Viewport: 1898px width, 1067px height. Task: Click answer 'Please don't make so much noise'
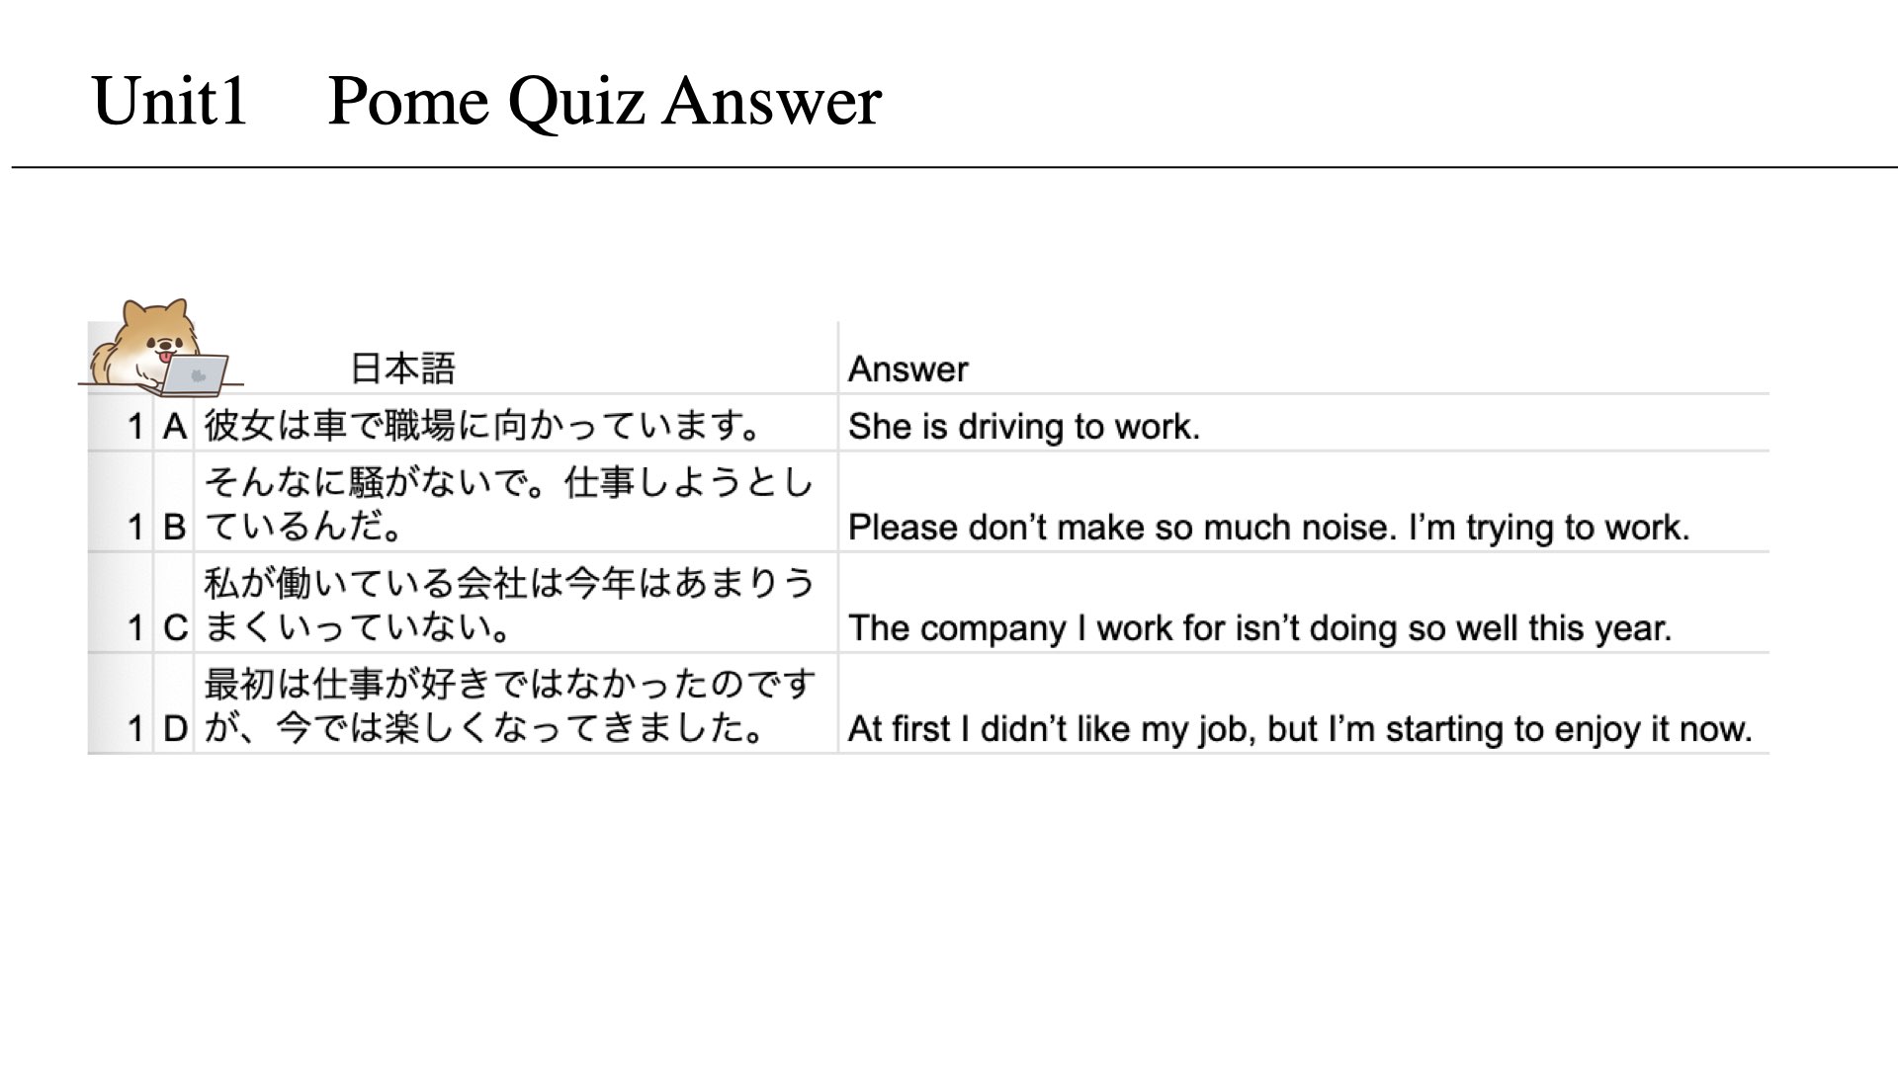tap(1120, 528)
